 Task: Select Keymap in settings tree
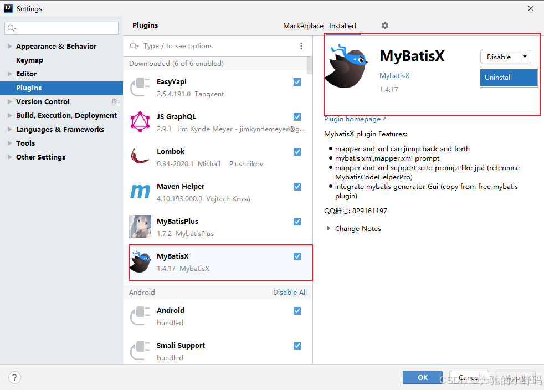click(x=29, y=60)
